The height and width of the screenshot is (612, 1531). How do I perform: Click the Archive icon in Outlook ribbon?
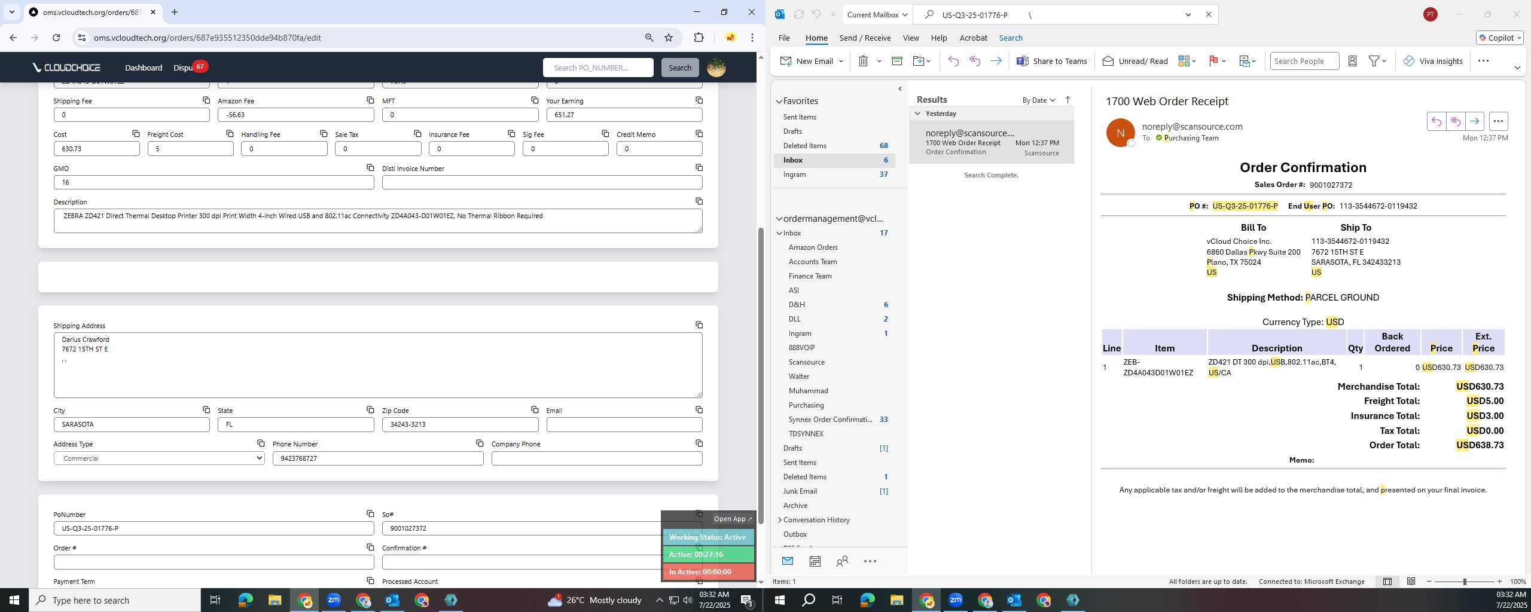pyautogui.click(x=896, y=61)
